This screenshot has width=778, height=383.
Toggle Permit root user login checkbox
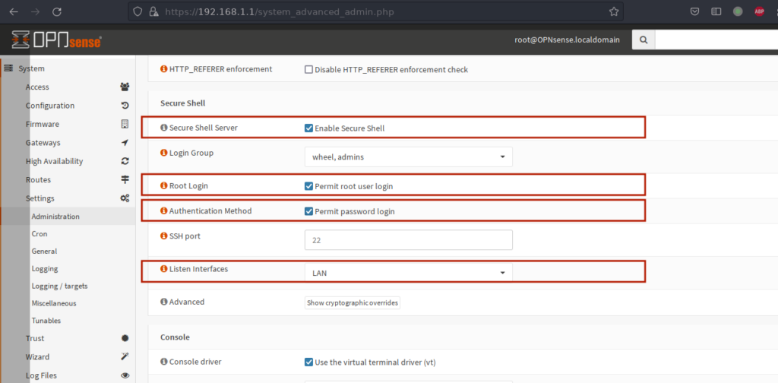[x=308, y=186]
